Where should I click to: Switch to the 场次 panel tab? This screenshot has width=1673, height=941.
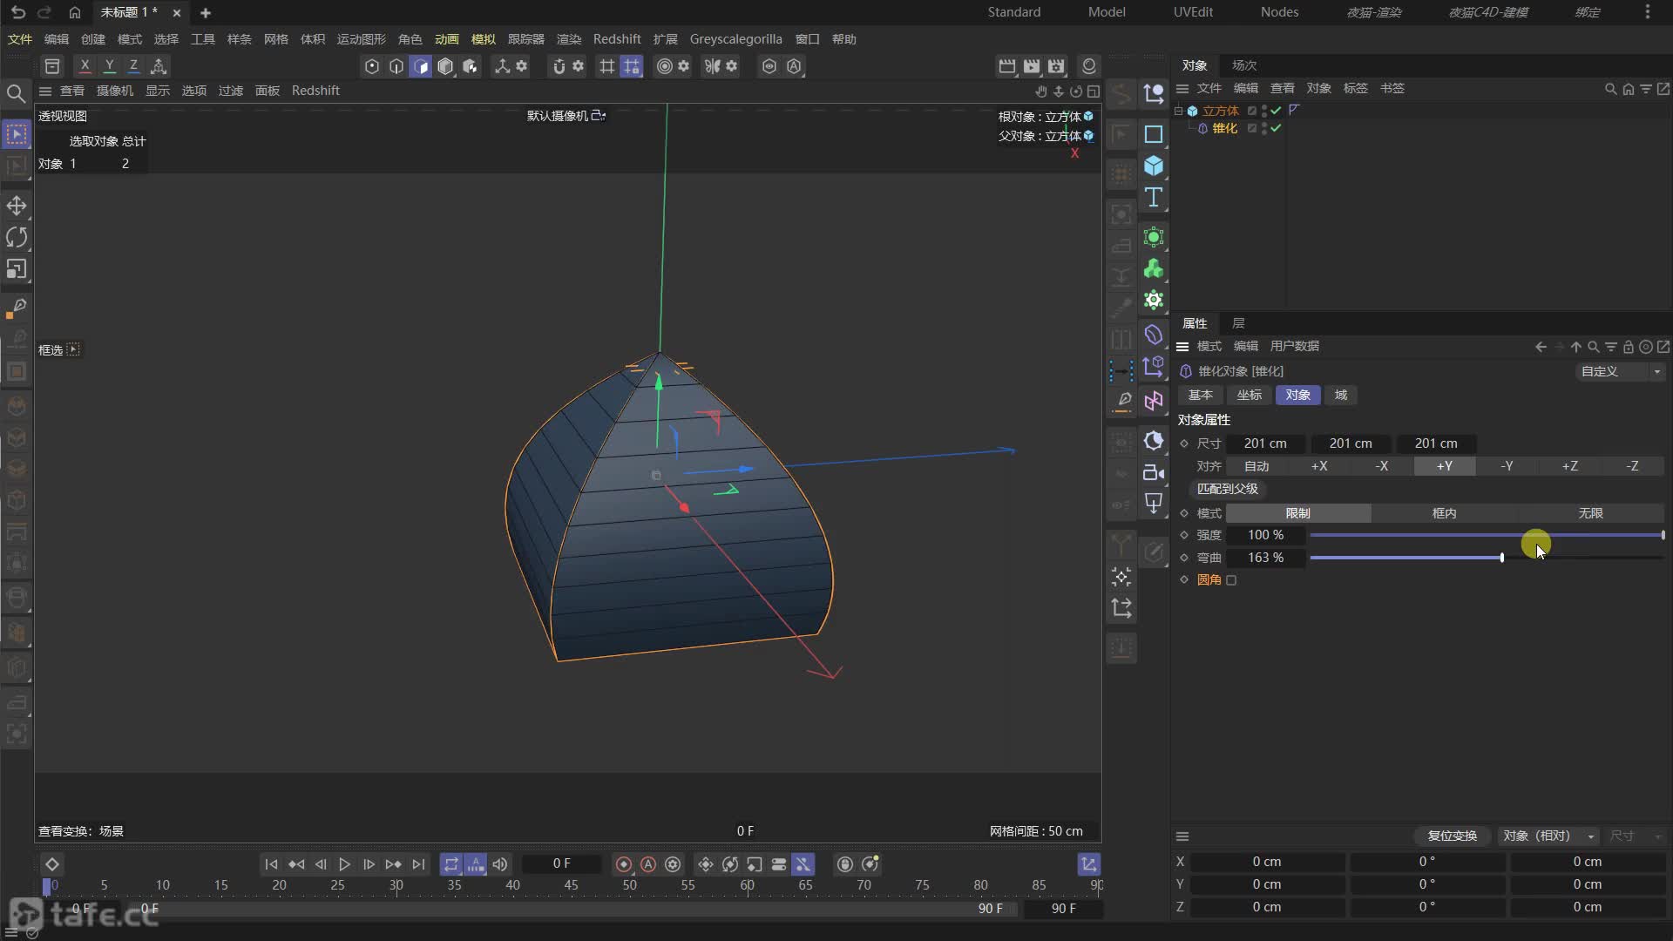(x=1243, y=65)
